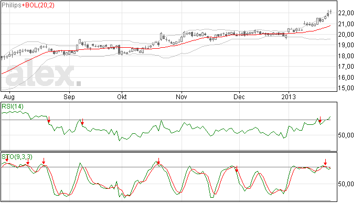Click the 21,00 price axis value
The width and height of the screenshot is (362, 203).
tap(346, 24)
